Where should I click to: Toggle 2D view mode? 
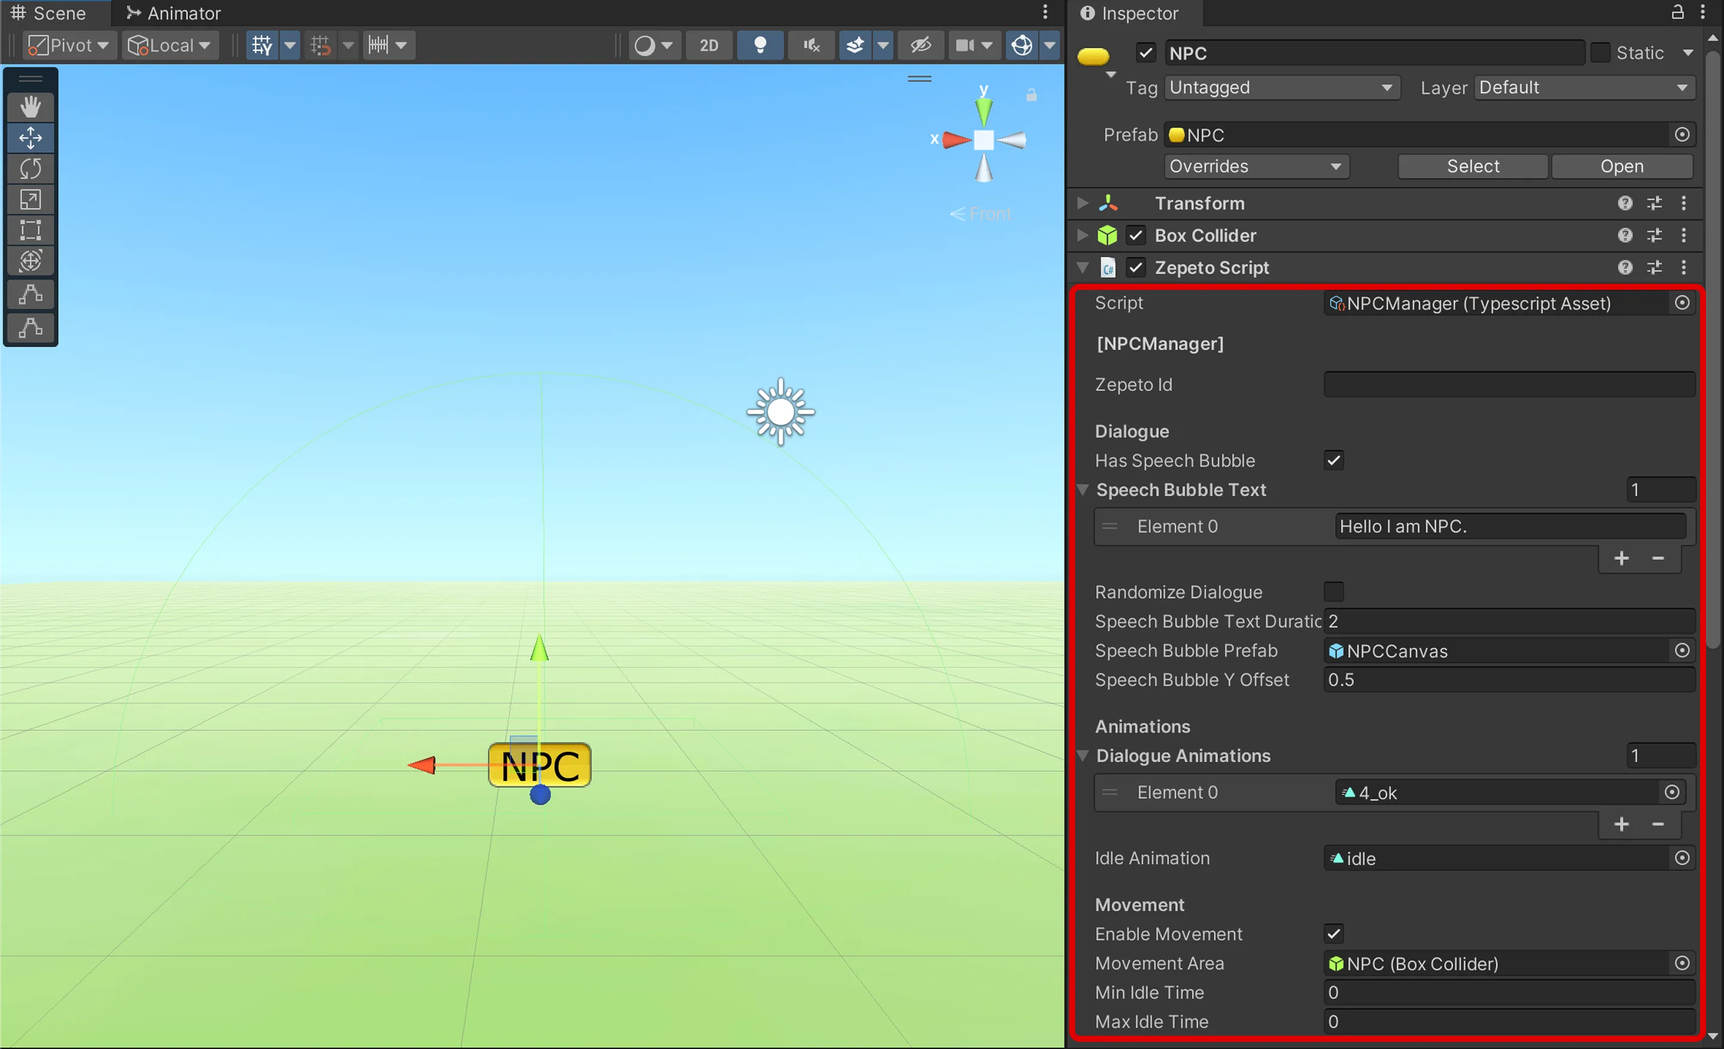point(709,46)
